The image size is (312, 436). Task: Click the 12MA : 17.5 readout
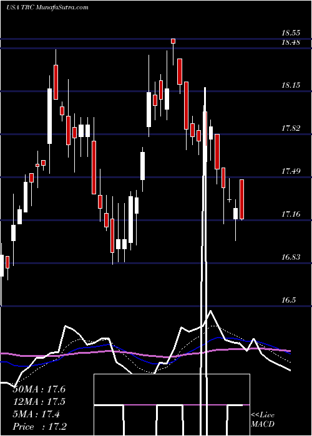click(x=39, y=402)
